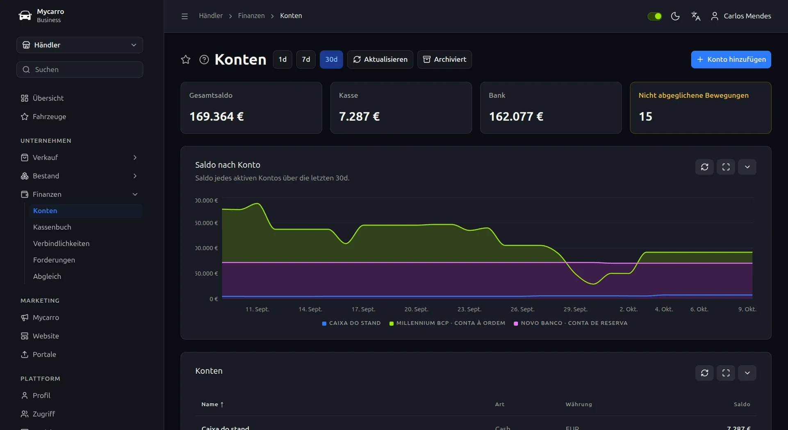Viewport: 788px width, 430px height.
Task: Open the Mycarro marketing item
Action: (80, 318)
